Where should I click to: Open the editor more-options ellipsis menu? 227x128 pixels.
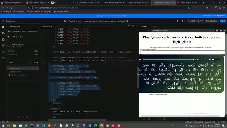click(137, 26)
